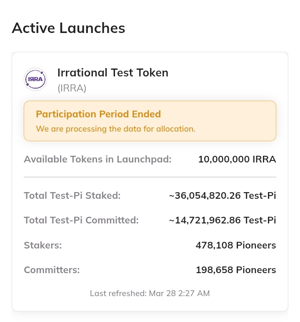This screenshot has height=322, width=300.
Task: Click the Available Tokens in Launchpad label
Action: coord(97,160)
